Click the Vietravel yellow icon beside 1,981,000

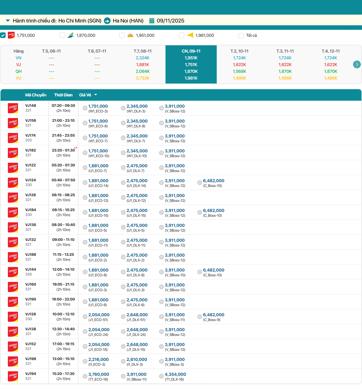(x=190, y=35)
